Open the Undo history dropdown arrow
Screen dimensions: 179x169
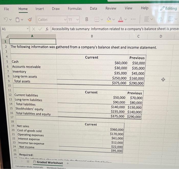[x=10, y=20]
